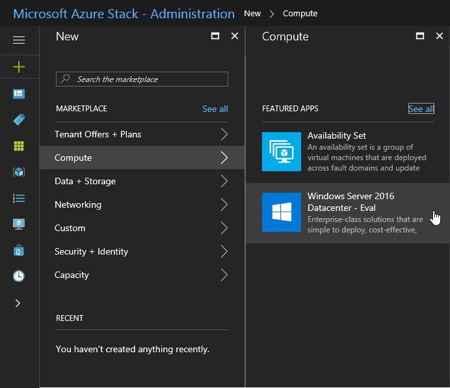Focus the Search the marketplace field

coord(142,79)
